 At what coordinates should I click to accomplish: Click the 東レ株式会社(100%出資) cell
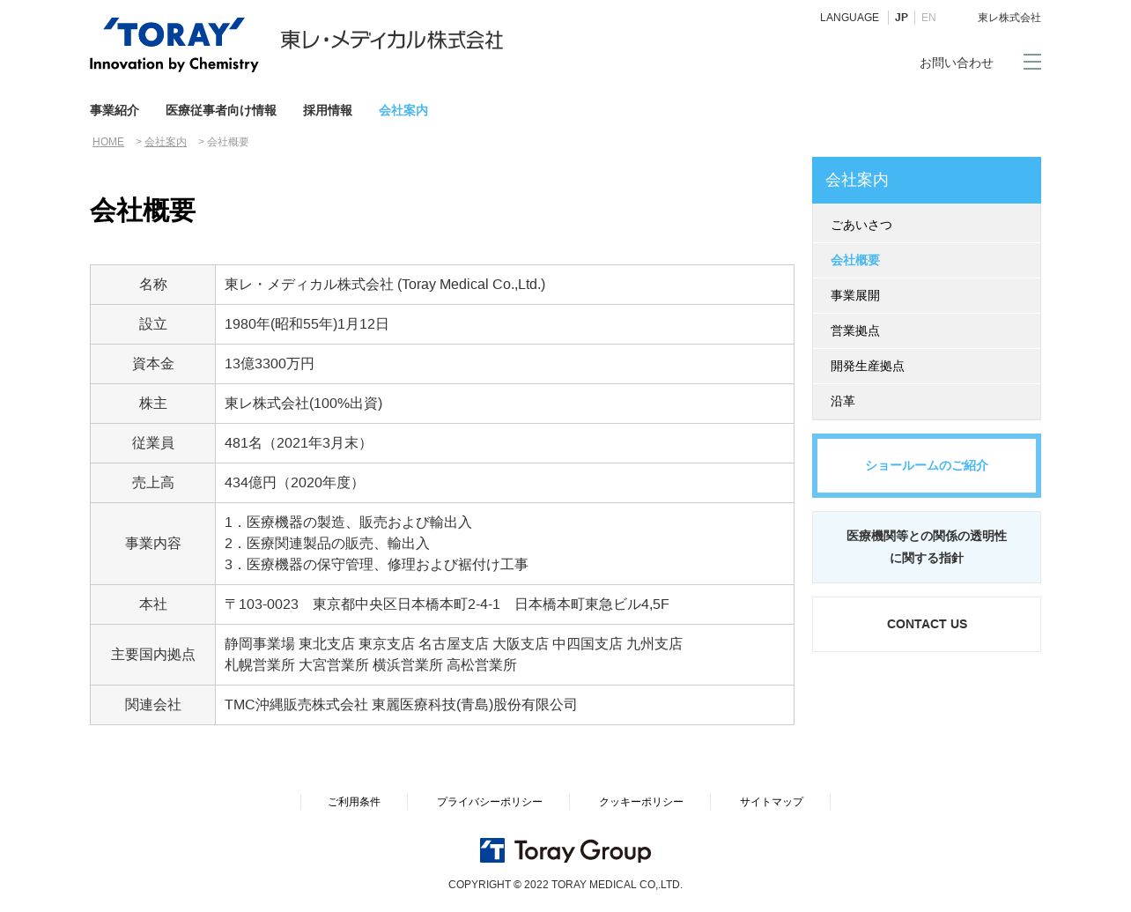click(x=505, y=404)
